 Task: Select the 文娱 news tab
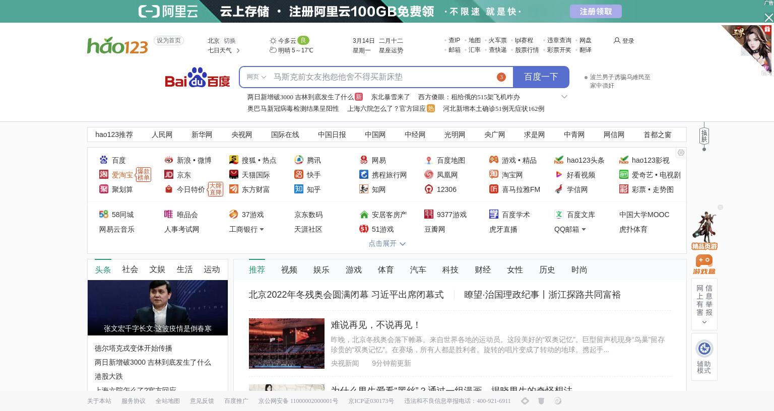tap(157, 269)
